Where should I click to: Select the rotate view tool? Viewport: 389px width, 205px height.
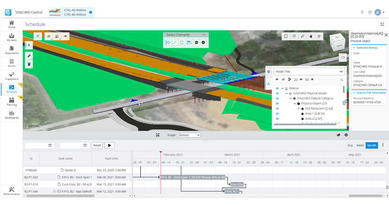(x=319, y=36)
